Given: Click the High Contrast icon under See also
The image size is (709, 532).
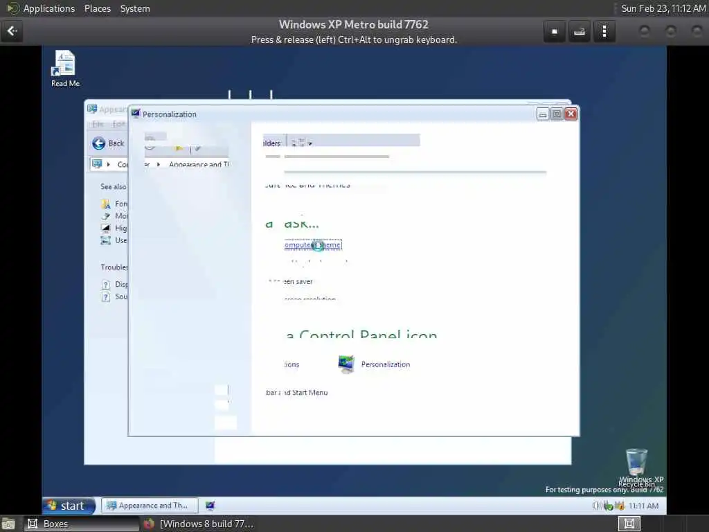Looking at the screenshot, I should point(105,228).
